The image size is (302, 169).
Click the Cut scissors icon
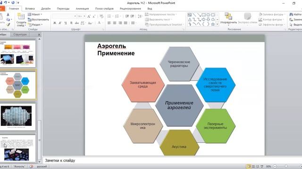[8, 15]
